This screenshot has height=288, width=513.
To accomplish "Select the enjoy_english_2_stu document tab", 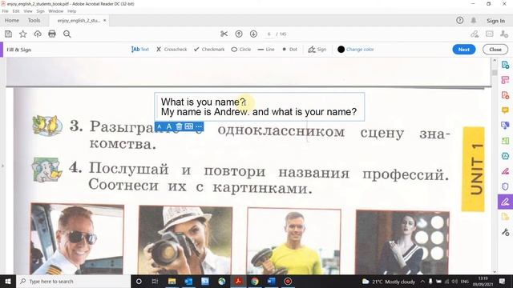I will 79,20.
